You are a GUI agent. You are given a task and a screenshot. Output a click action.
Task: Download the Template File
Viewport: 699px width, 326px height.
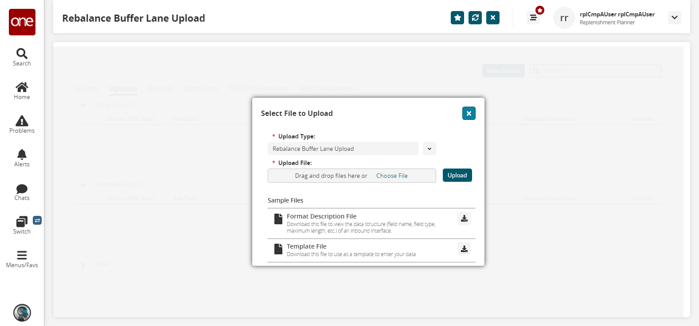(x=464, y=249)
